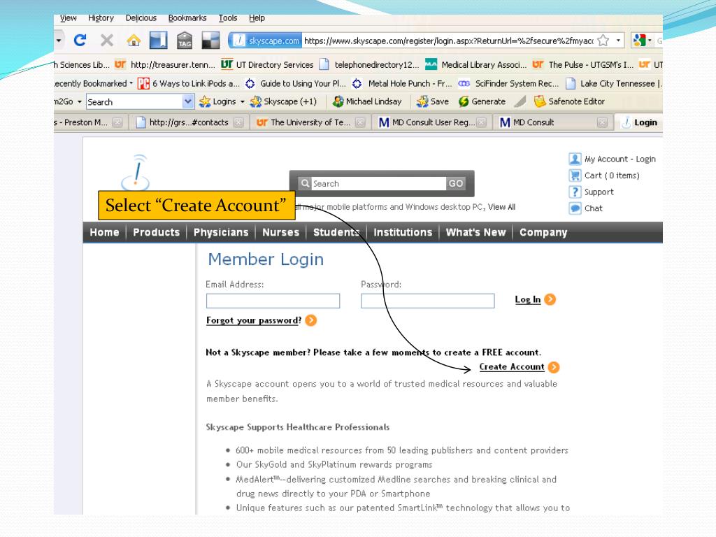This screenshot has width=716, height=537.
Task: Click the Delicious bookmarks toolbar icon
Action: (x=159, y=40)
